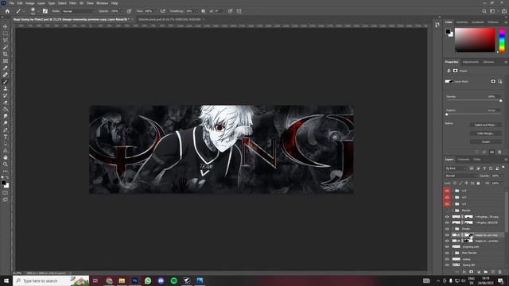509x286 pixels.
Task: Click the Windows taskbar search box
Action: [x=51, y=280]
